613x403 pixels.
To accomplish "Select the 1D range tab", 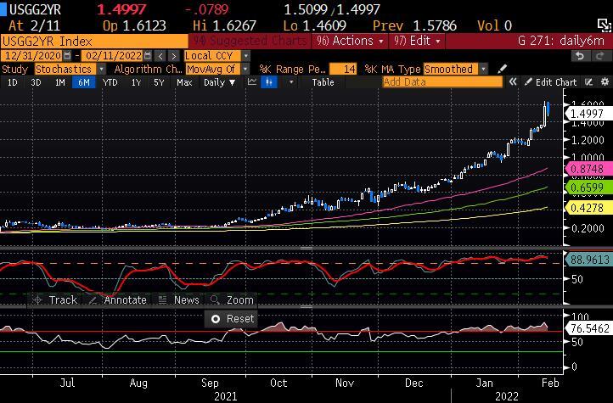I will click(13, 82).
